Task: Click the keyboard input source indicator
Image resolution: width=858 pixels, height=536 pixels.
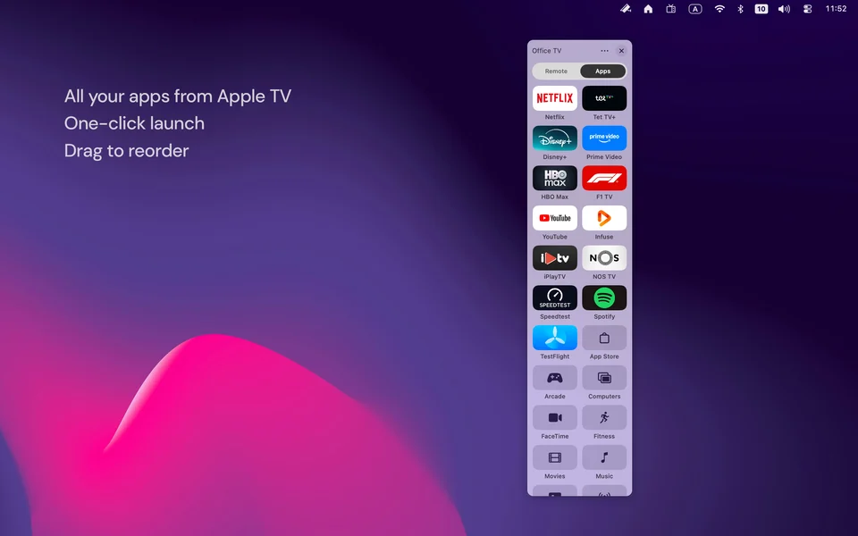Action: [695, 9]
